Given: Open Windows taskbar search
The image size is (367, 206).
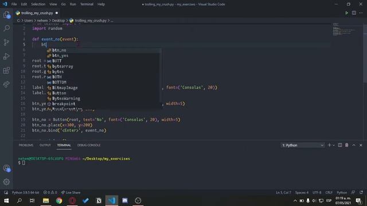Looking at the screenshot, I should click(19, 201).
